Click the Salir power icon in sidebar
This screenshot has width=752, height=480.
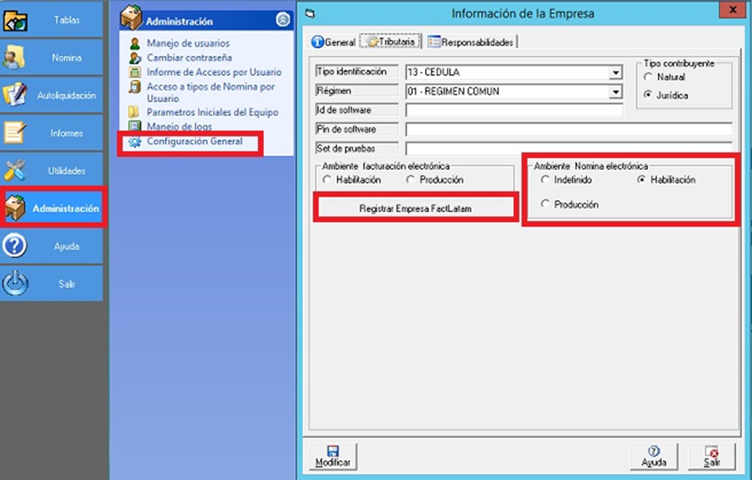[x=16, y=284]
